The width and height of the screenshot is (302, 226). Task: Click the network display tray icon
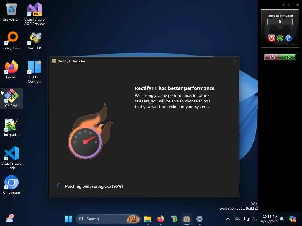(x=247, y=219)
